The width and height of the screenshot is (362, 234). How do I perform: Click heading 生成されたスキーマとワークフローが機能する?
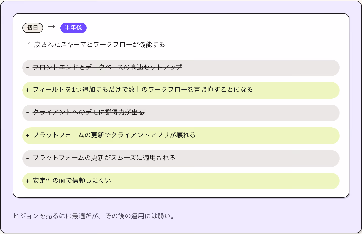[96, 45]
